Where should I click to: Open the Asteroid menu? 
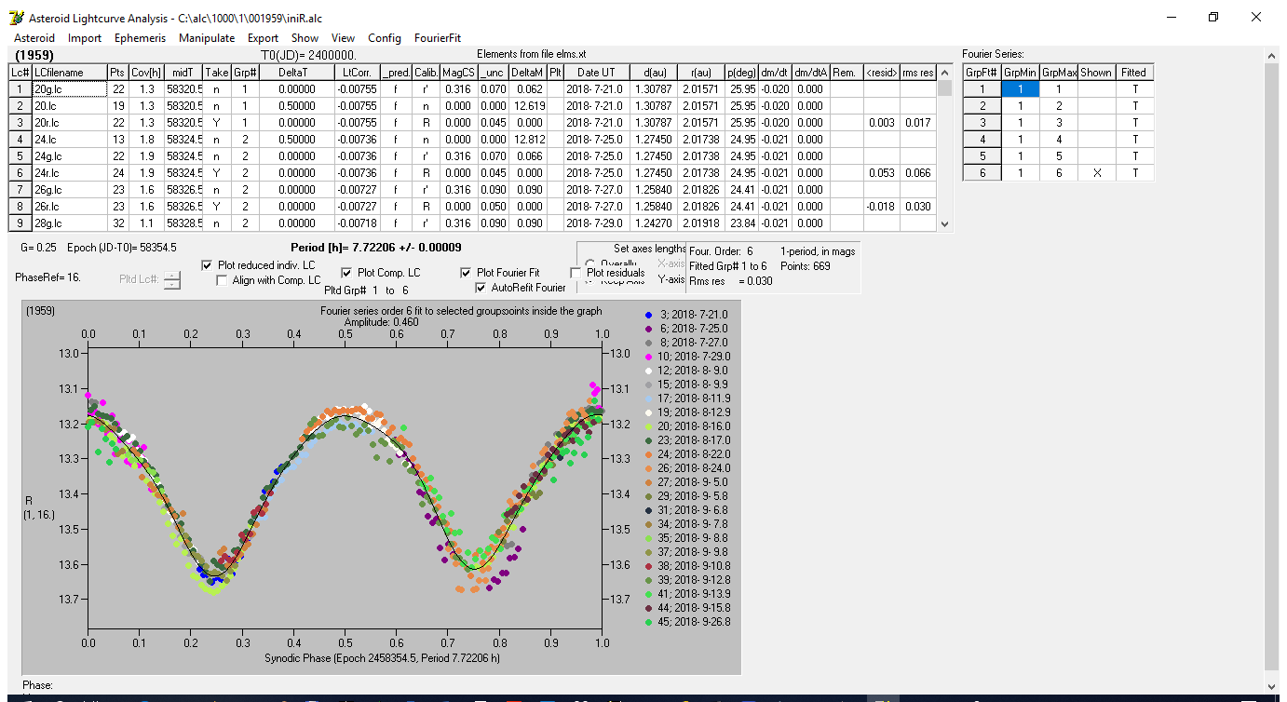tap(34, 38)
